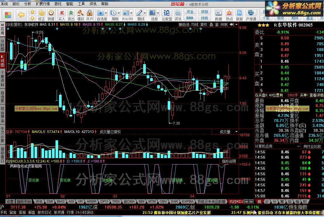The image size is (324, 217).
Task: Click the up arrow navigation icon
Action: point(32,12)
